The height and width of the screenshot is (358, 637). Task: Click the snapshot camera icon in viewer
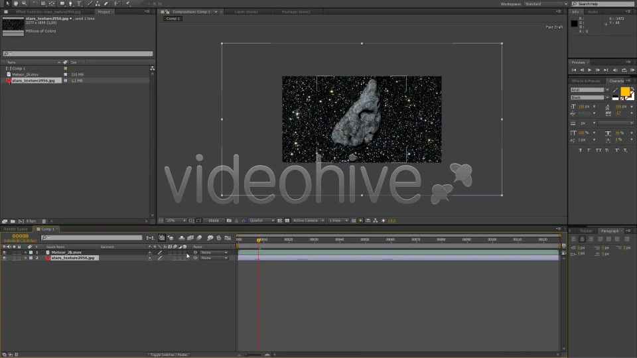tap(229, 220)
